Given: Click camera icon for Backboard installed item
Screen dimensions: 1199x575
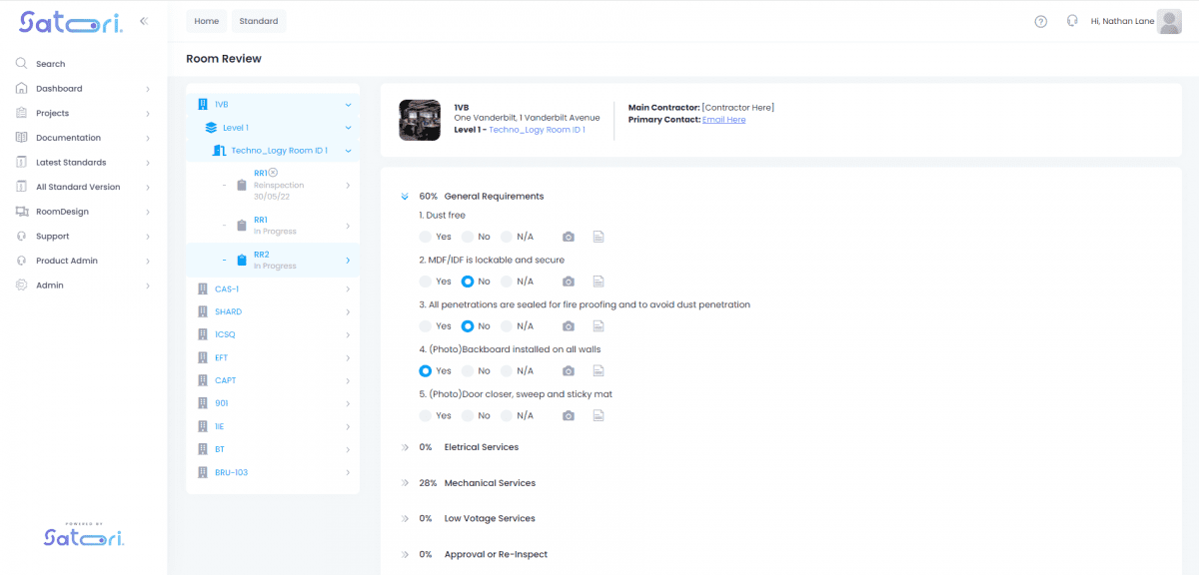Looking at the screenshot, I should [569, 371].
